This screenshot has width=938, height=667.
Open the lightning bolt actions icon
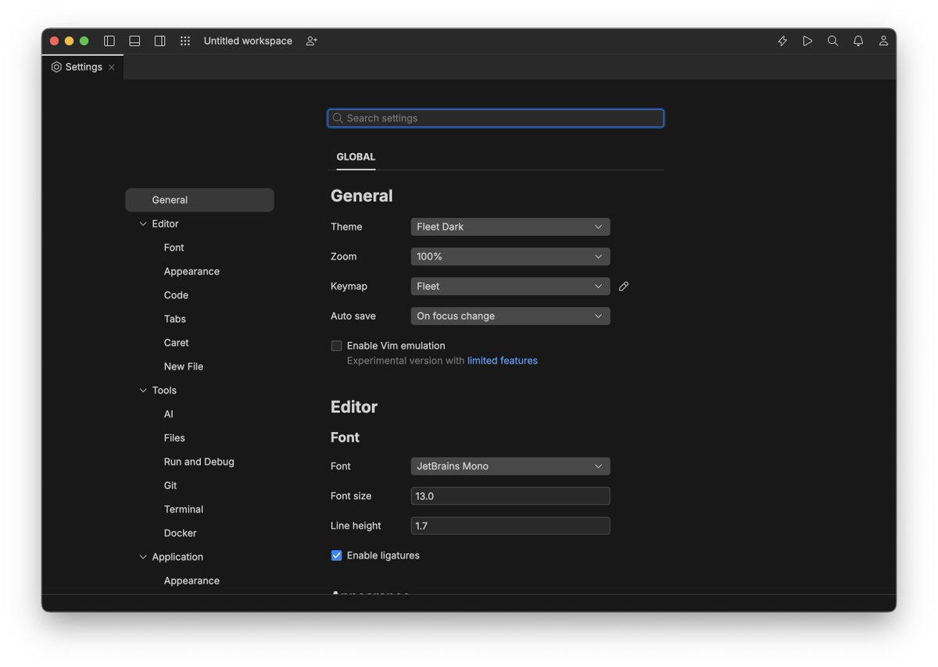[782, 41]
